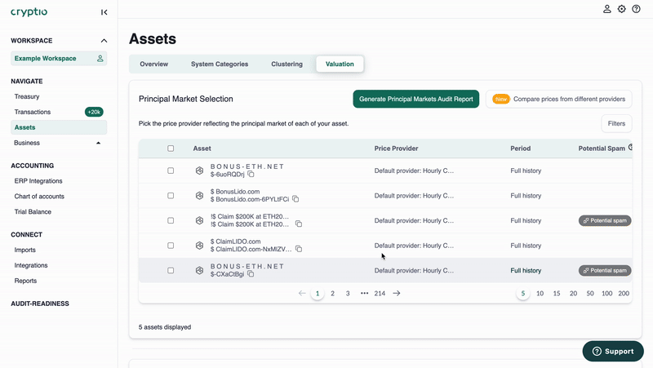Show 15 rows per page
Screen dimensions: 653x368
coord(557,294)
